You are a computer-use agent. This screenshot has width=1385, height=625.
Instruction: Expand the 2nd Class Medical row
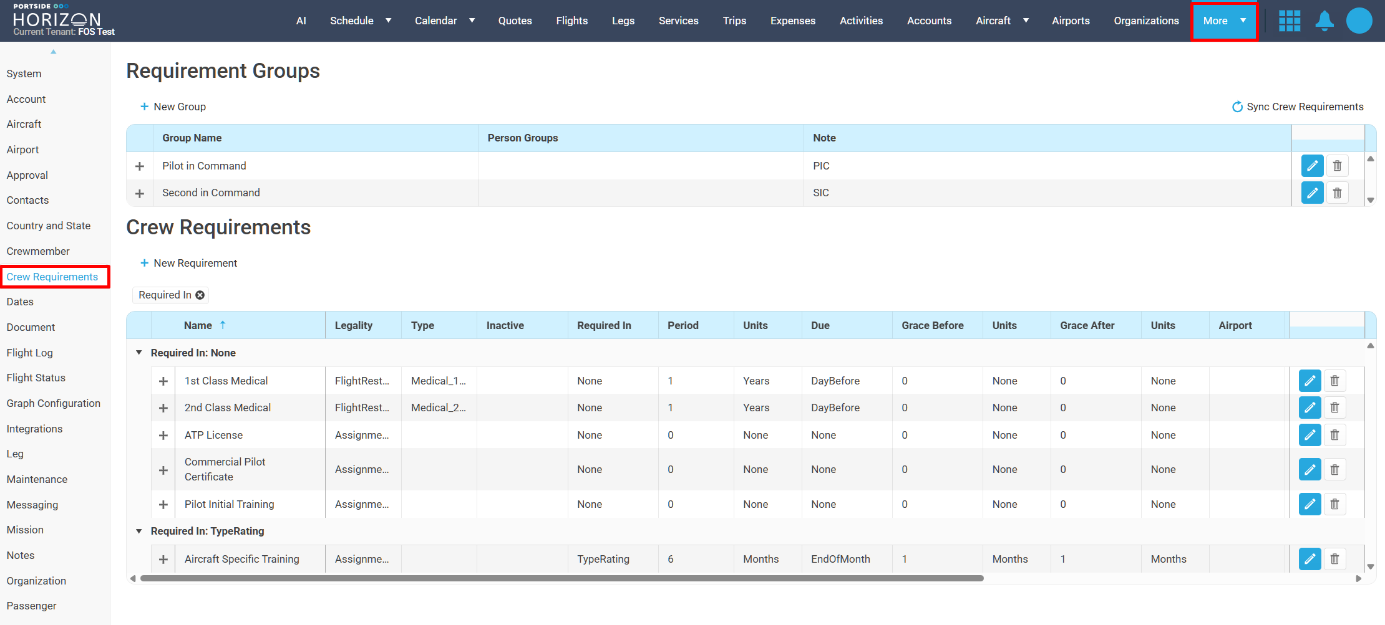click(163, 408)
